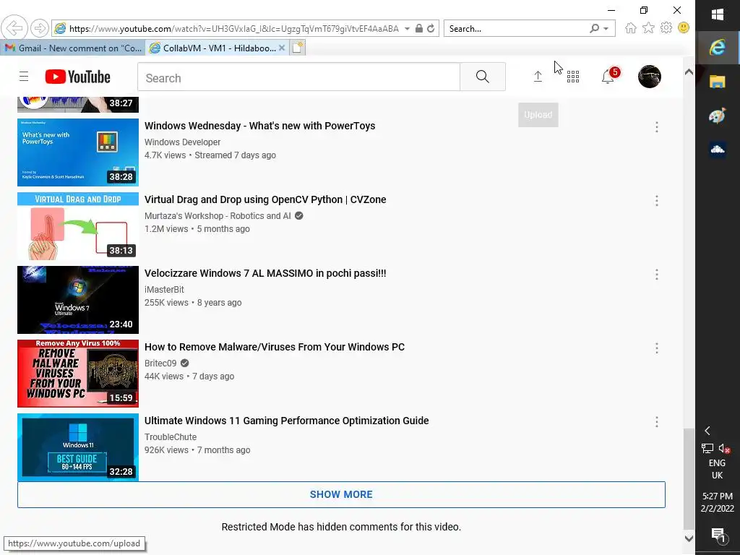Focus the YouTube search input field
Viewport: 740px width, 555px height.
298,77
